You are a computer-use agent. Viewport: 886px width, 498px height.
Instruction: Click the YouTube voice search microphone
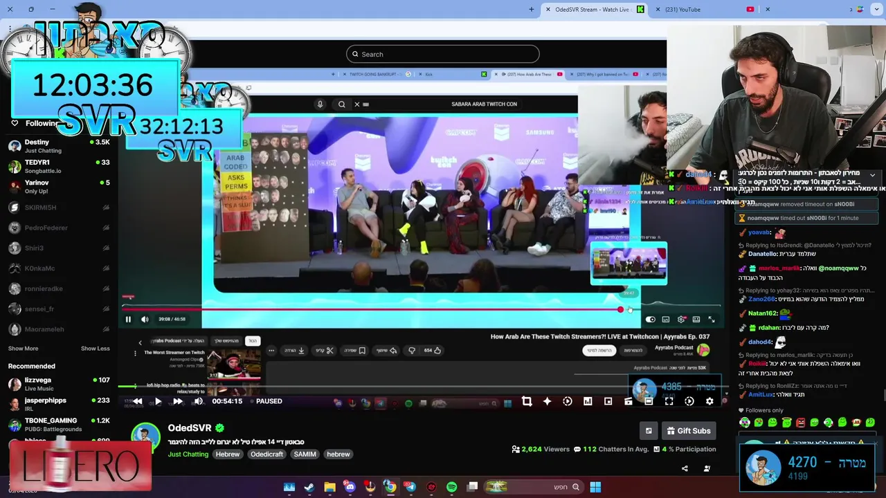(320, 104)
